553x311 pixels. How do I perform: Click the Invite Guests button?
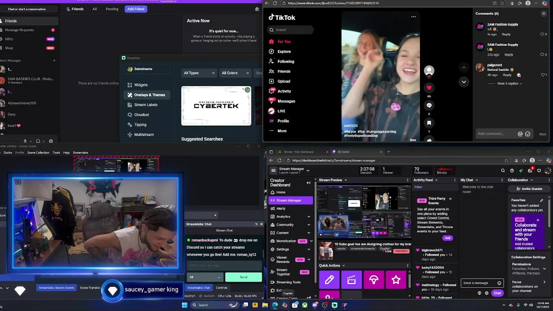(x=529, y=189)
